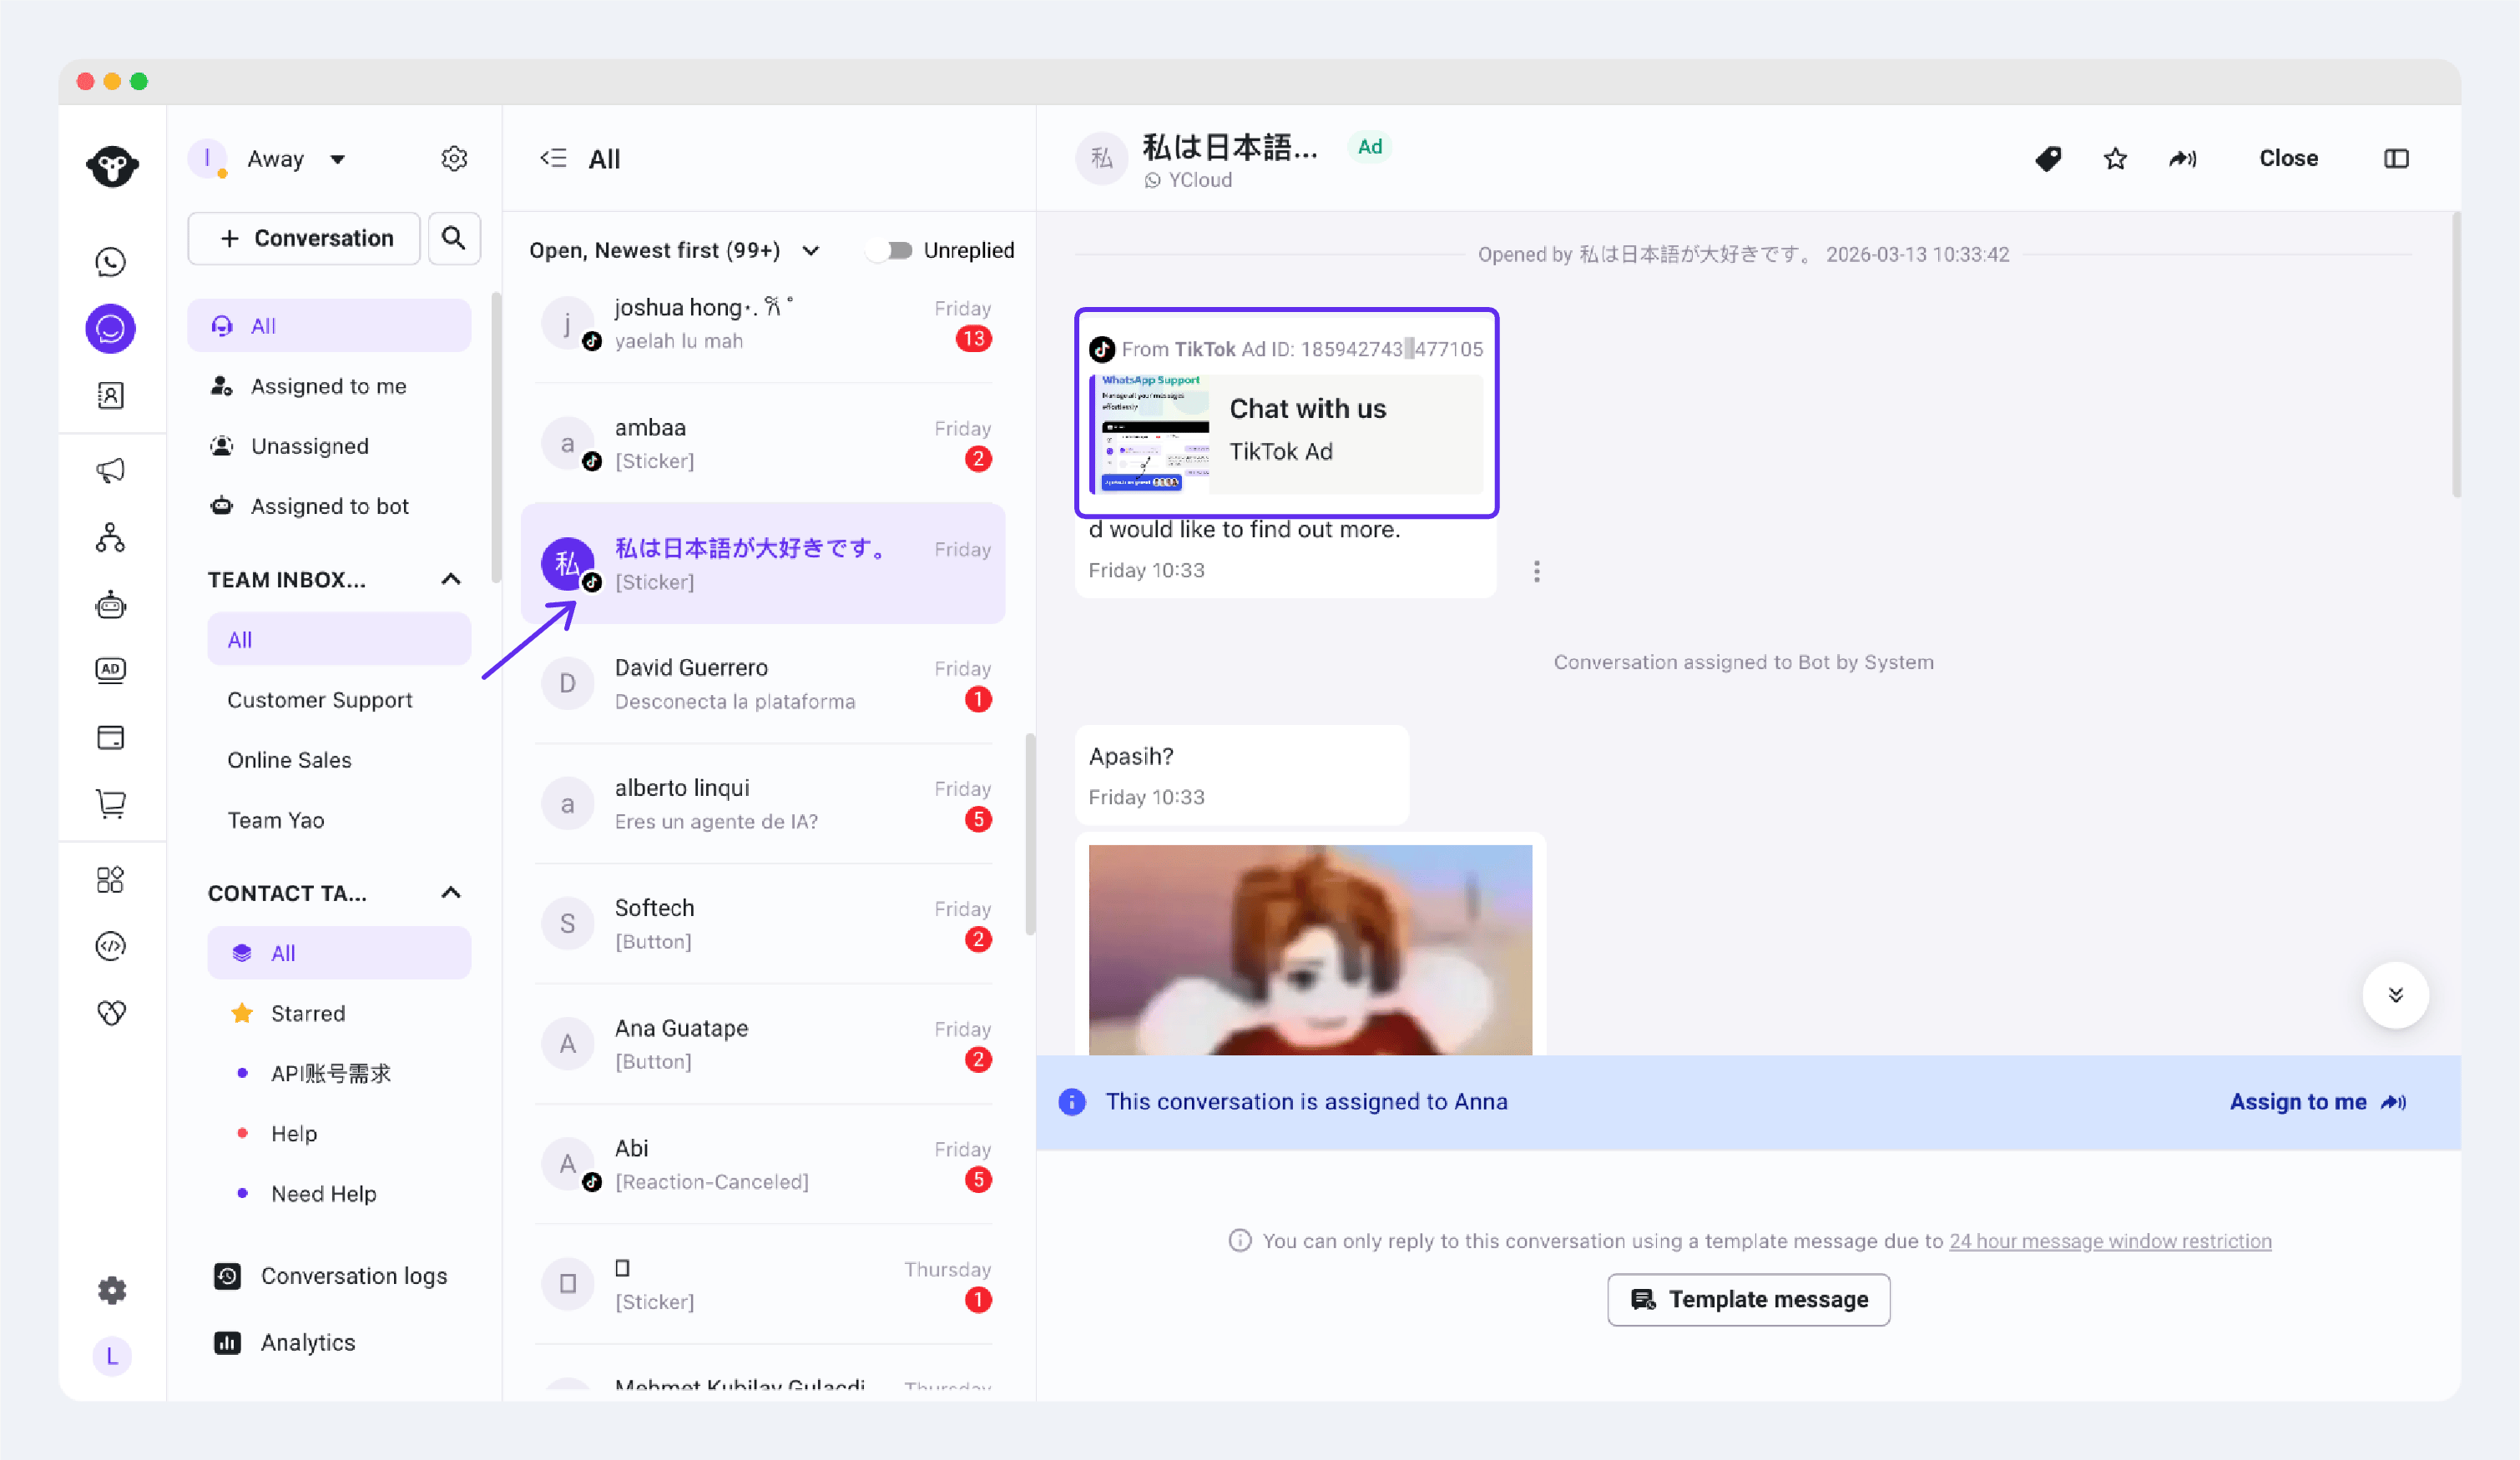2520x1460 pixels.
Task: Select Assigned to bot
Action: pyautogui.click(x=329, y=506)
